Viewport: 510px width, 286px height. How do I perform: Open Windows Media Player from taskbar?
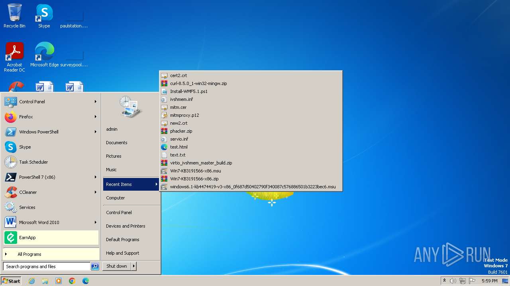(x=59, y=281)
